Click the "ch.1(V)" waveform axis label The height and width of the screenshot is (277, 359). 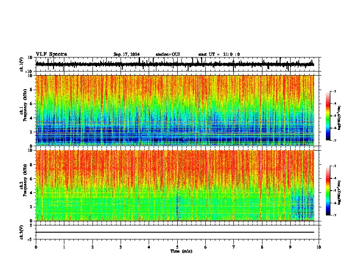point(22,64)
